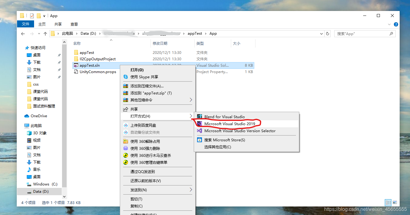Select 此电脑 in navigation pane

click(x=36, y=125)
